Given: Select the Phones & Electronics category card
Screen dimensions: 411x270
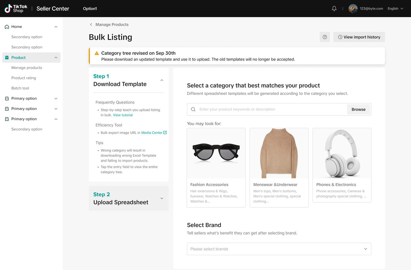Looking at the screenshot, I should 342,165.
